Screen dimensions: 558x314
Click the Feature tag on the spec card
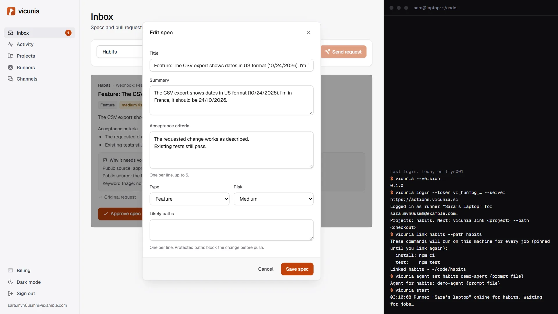coord(108,105)
